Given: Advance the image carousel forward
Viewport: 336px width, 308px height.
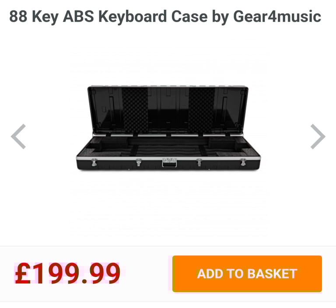Looking at the screenshot, I should (x=318, y=136).
